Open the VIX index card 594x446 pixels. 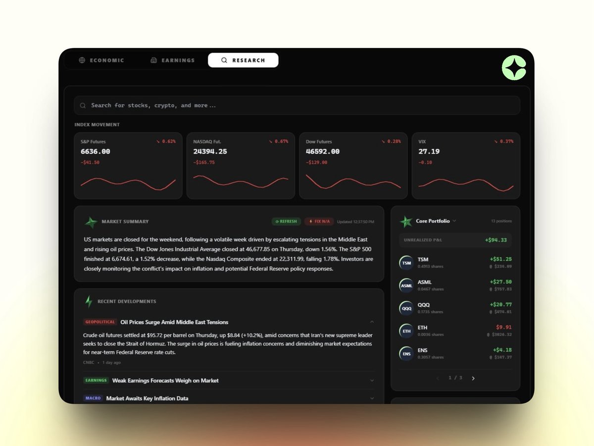click(x=466, y=166)
